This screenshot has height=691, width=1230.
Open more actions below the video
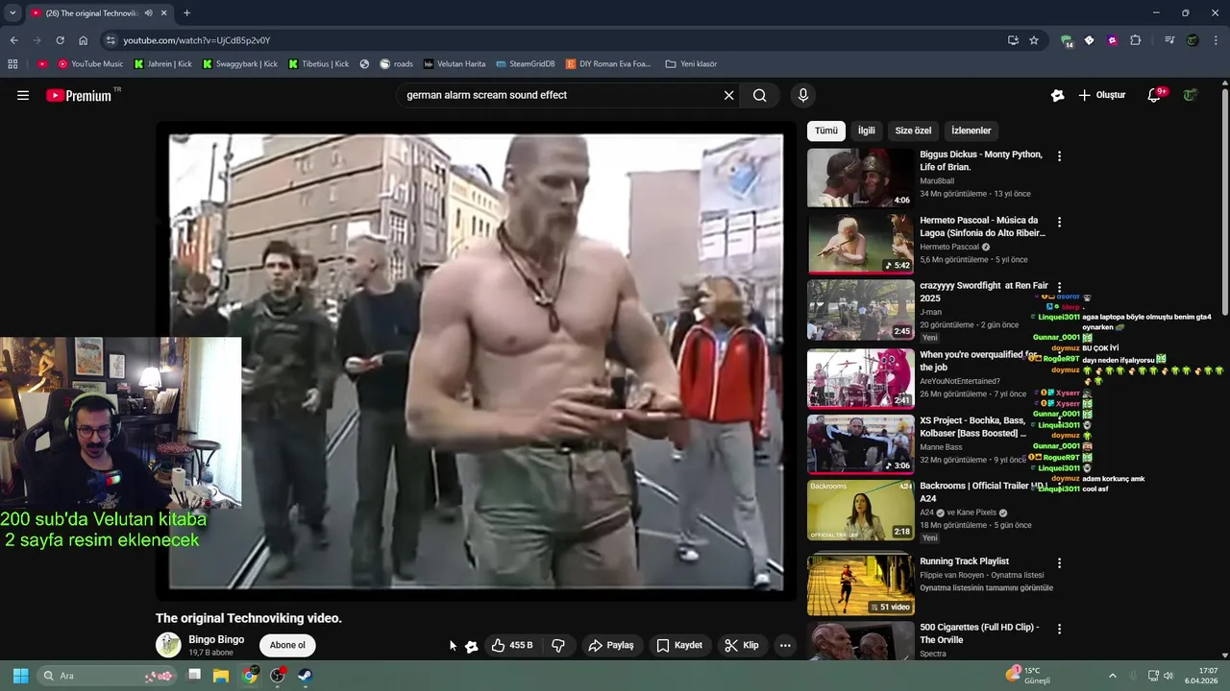pos(785,645)
